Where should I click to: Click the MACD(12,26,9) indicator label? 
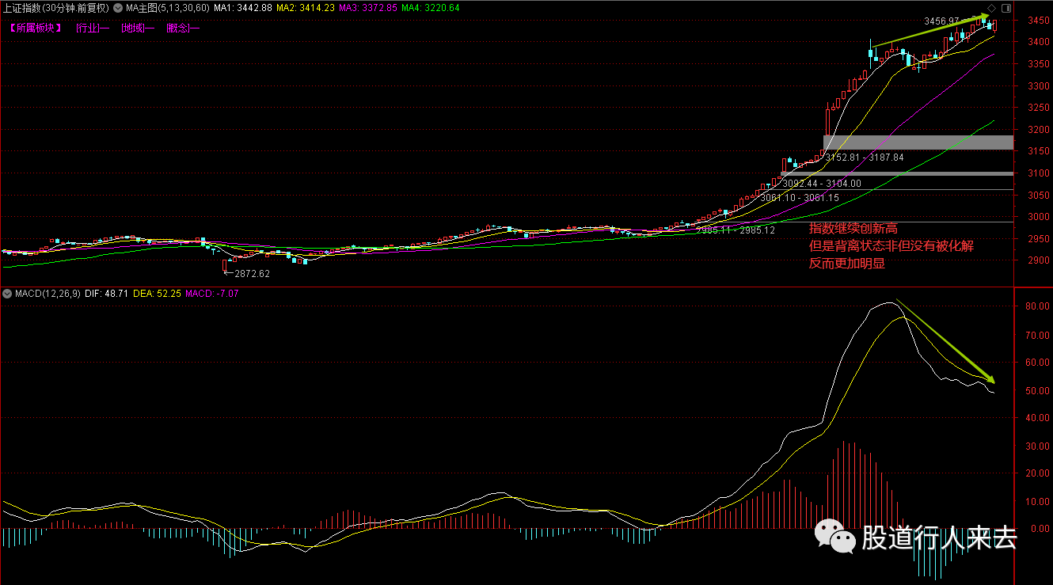tap(48, 294)
